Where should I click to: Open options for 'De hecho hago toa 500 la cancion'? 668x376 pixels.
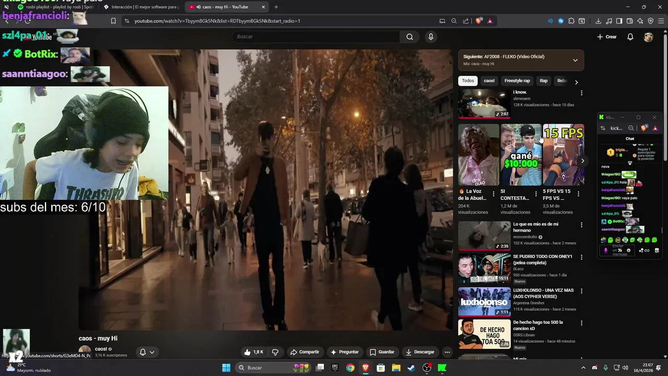581,323
